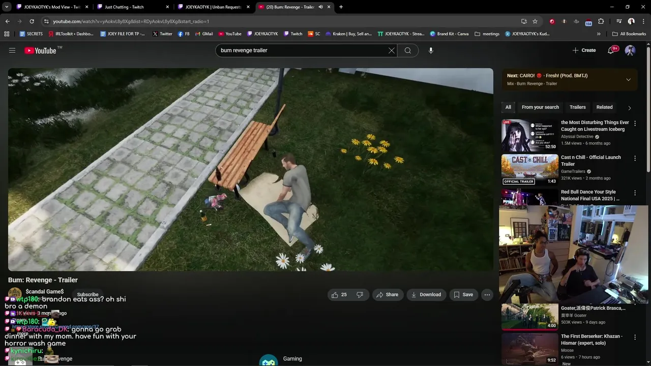Save the video to a playlist
This screenshot has height=366, width=651.
tap(463, 295)
